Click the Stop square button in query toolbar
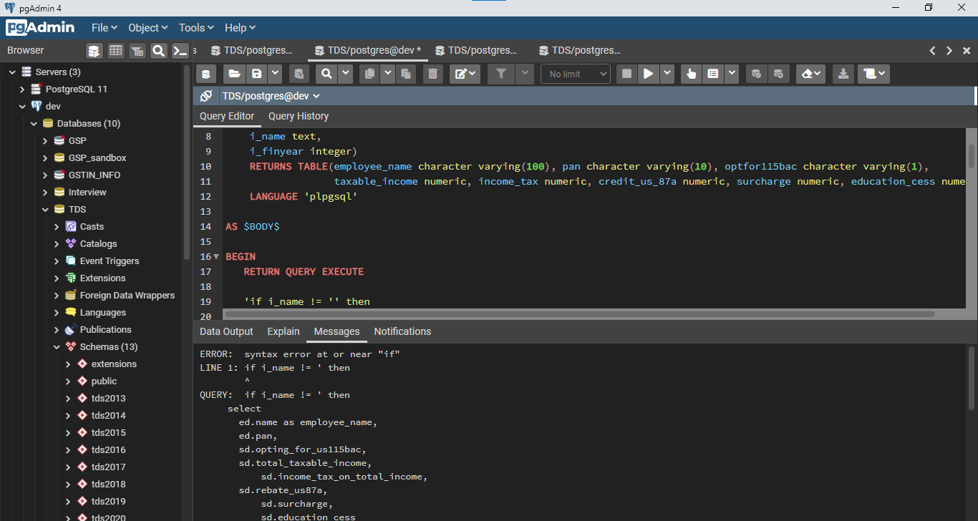The height and width of the screenshot is (521, 978). coord(627,74)
